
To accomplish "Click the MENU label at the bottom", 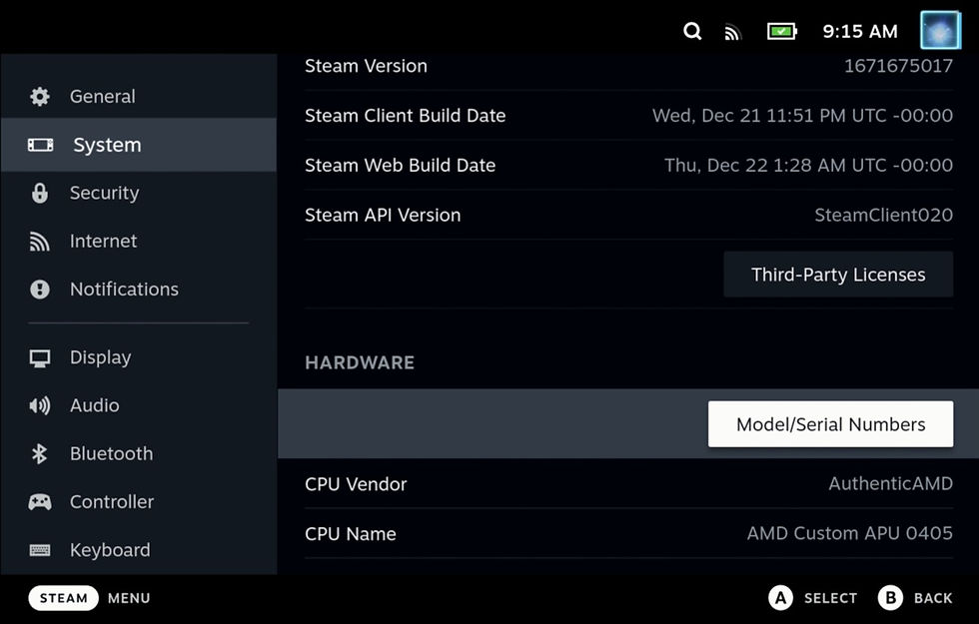I will point(129,598).
